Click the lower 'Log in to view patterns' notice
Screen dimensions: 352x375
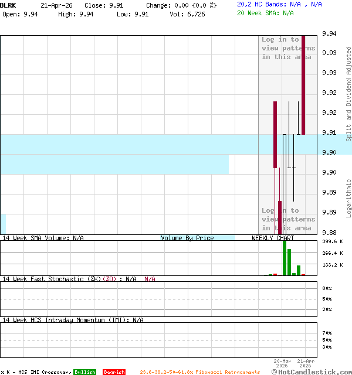288,219
